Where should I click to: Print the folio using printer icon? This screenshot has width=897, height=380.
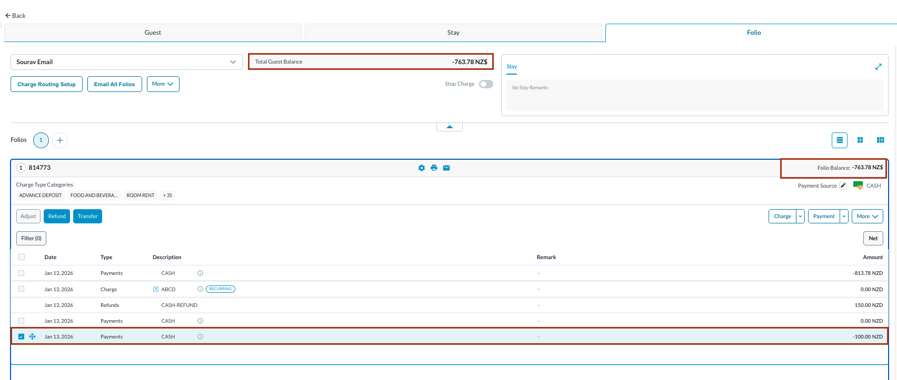pyautogui.click(x=434, y=168)
